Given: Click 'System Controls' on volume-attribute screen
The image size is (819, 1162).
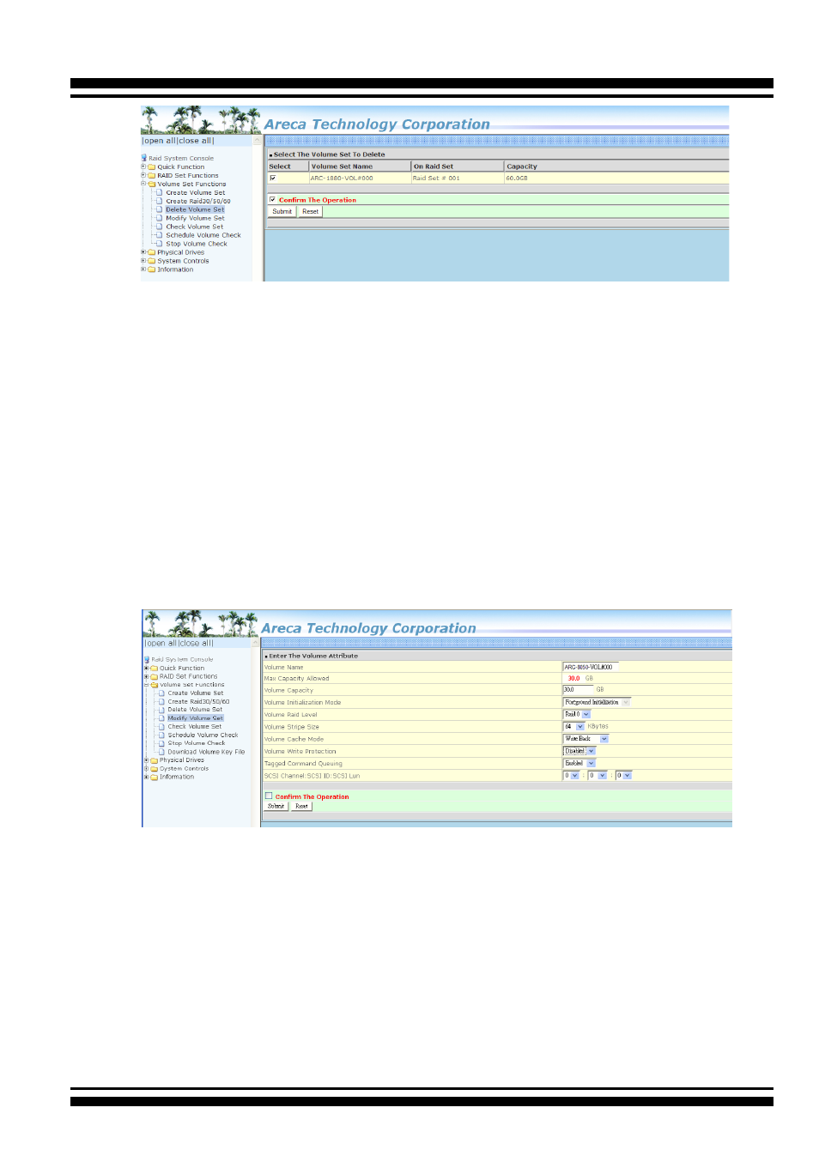Looking at the screenshot, I should point(184,768).
